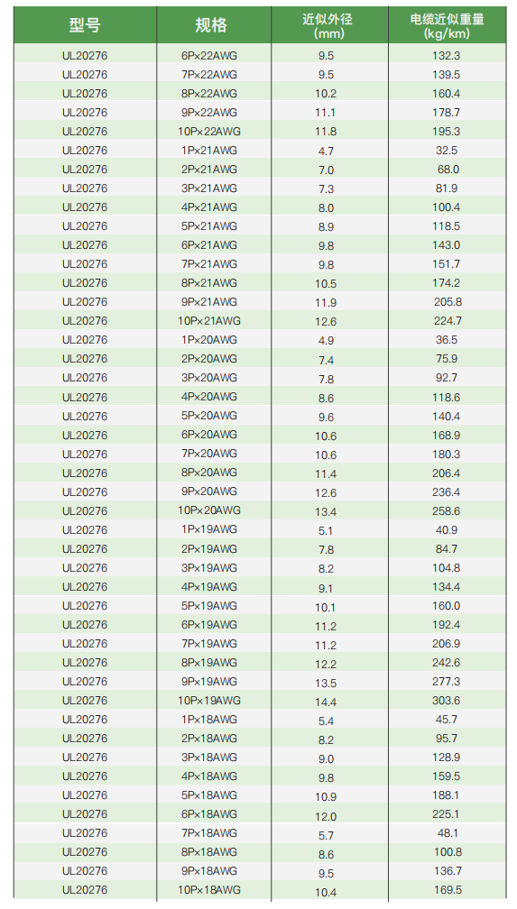Image resolution: width=517 pixels, height=909 pixels.
Task: Click the 型号 column header
Action: pyautogui.click(x=85, y=25)
